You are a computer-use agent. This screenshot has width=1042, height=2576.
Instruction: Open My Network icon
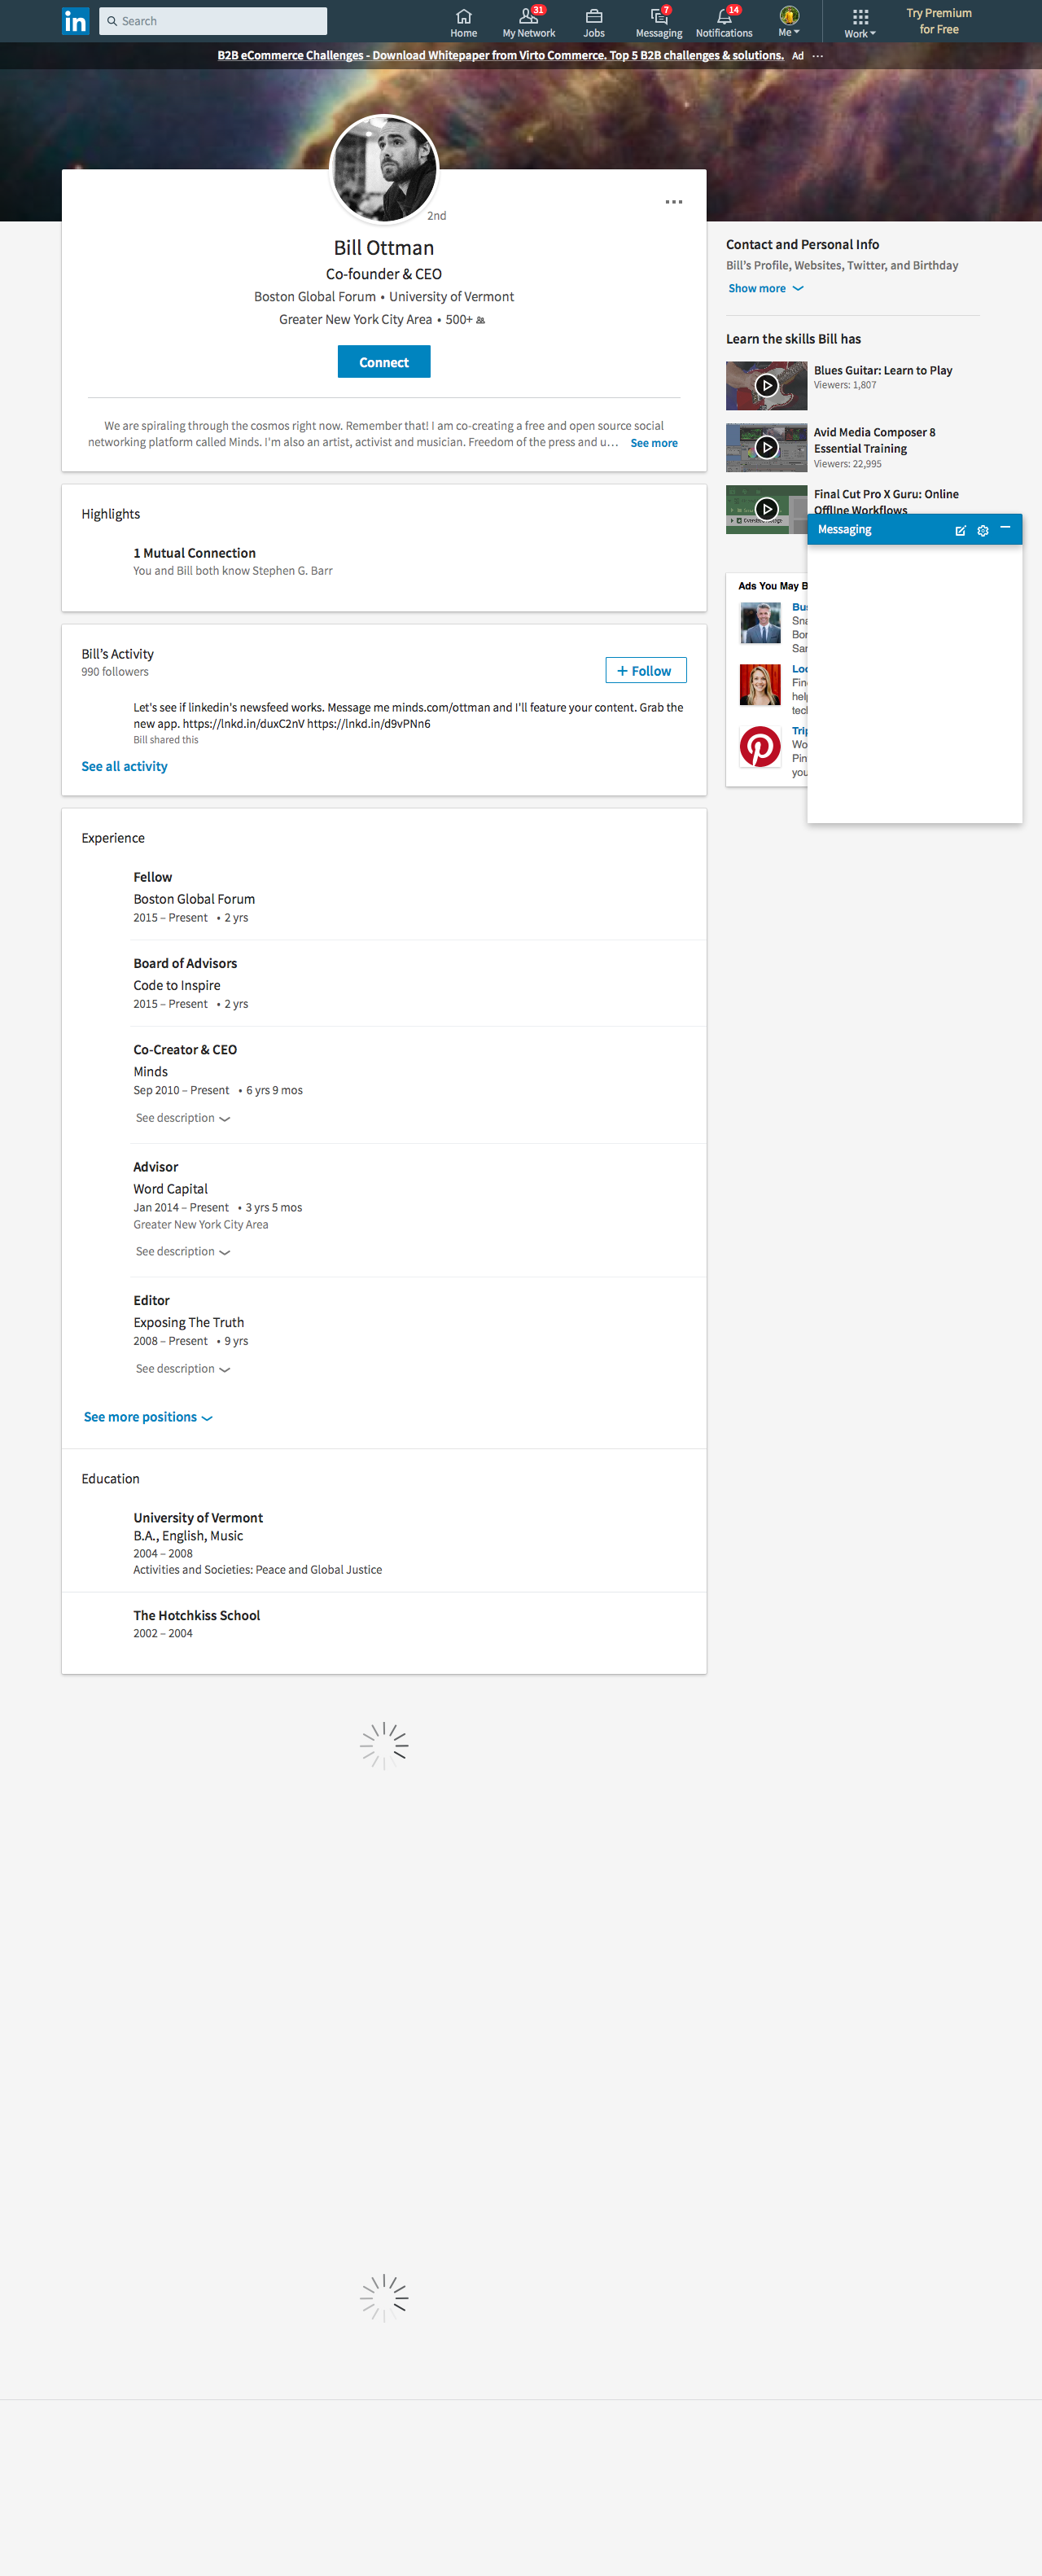[x=528, y=17]
